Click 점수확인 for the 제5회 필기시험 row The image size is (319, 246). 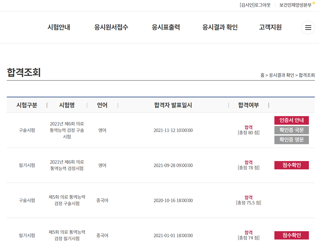[x=292, y=235]
